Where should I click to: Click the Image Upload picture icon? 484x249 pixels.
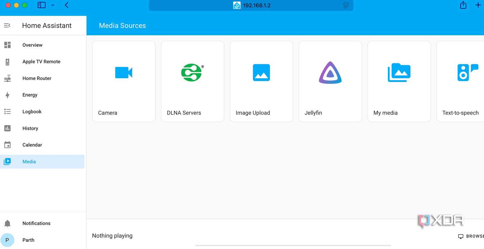[x=261, y=72]
